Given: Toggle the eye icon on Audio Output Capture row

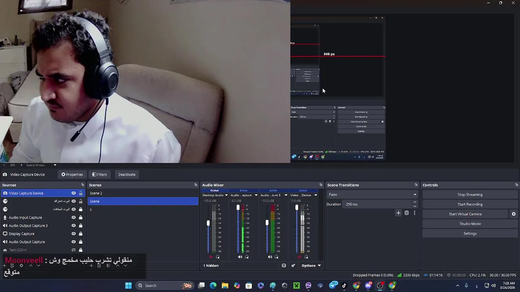Looking at the screenshot, I should point(74,242).
